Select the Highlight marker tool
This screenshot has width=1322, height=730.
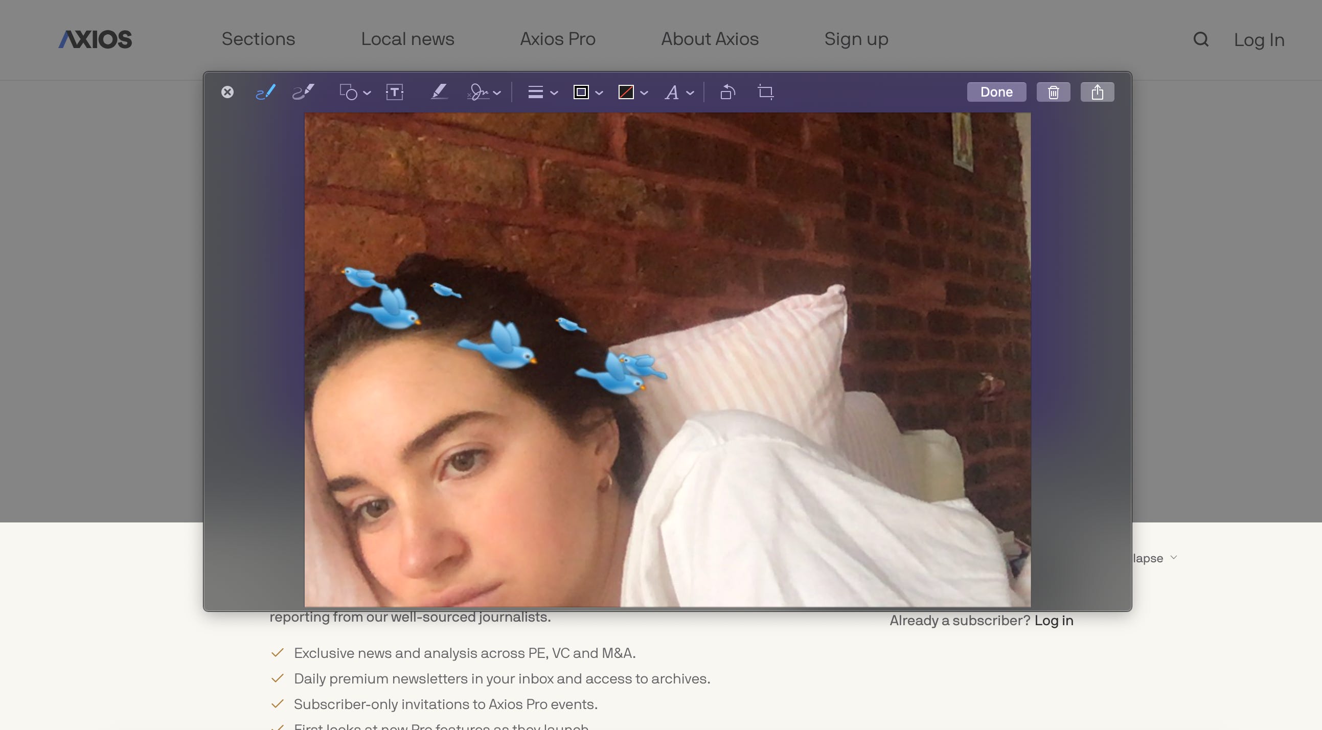(x=439, y=92)
